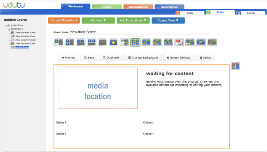Select the large star with arrow template

[201, 42]
